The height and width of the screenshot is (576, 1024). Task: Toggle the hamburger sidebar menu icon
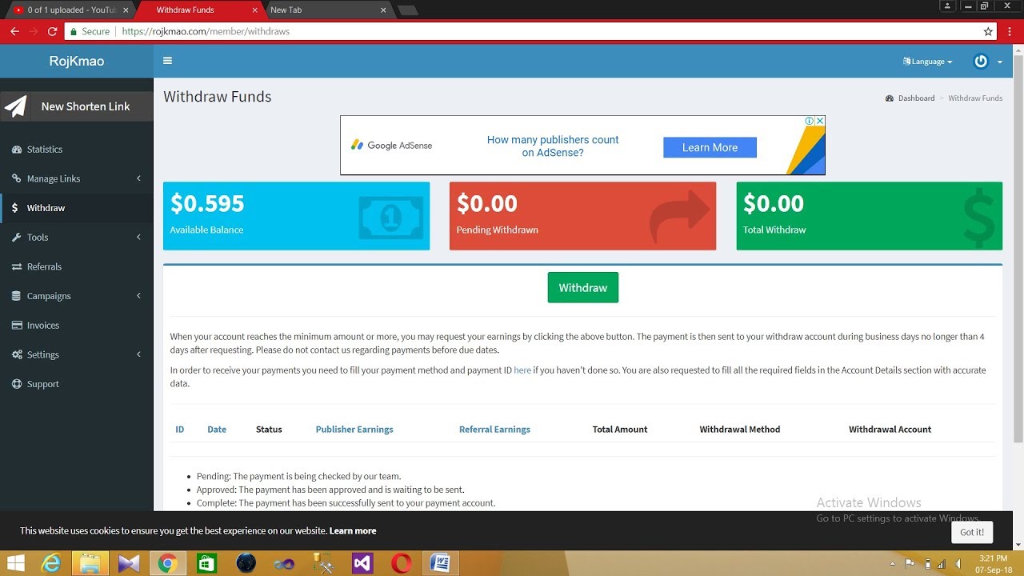[167, 61]
